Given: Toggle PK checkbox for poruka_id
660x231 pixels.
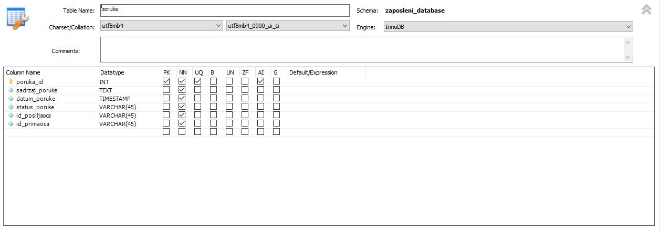Looking at the screenshot, I should pyautogui.click(x=166, y=81).
